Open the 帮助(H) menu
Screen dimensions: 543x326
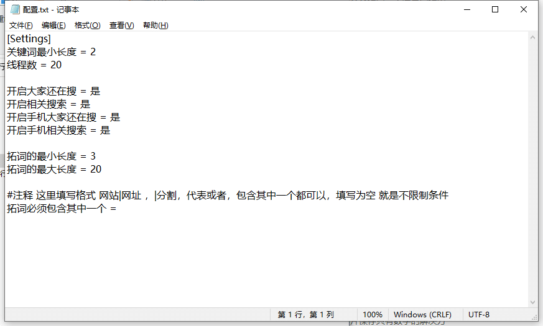click(x=155, y=25)
